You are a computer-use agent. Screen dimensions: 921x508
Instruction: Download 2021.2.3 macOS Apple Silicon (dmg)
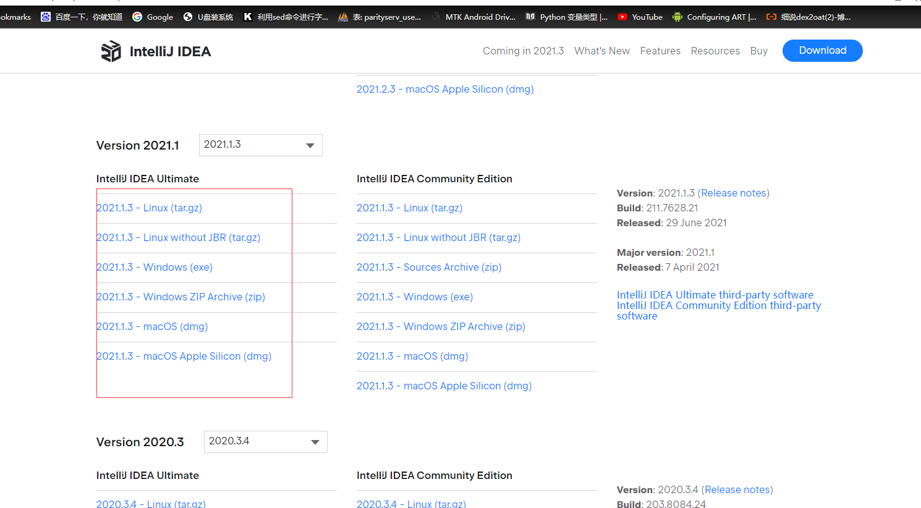(x=445, y=89)
